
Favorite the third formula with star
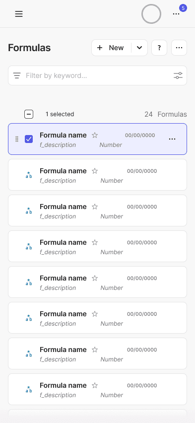point(95,207)
